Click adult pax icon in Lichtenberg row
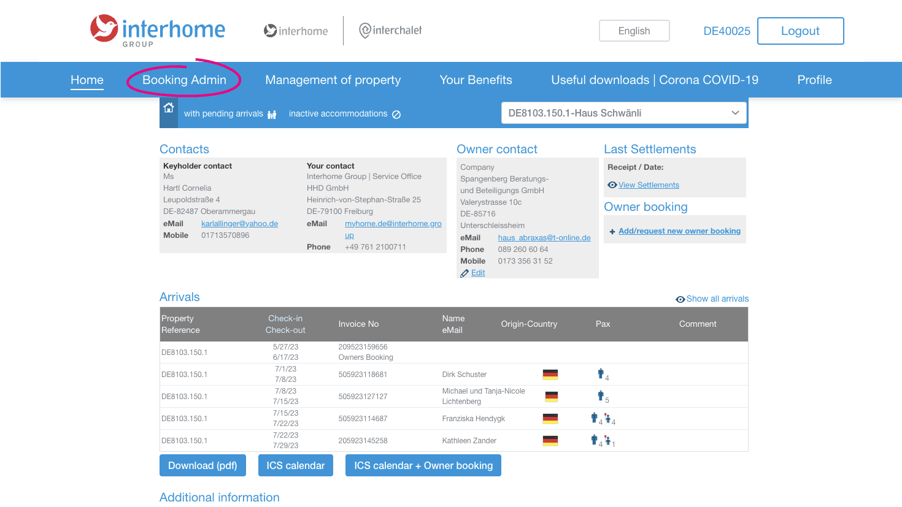 [x=601, y=395]
